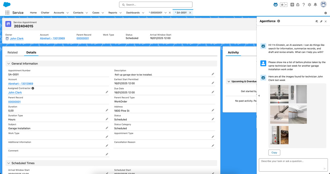This screenshot has height=174, width=330.
Task: Edit the Cancellation Reason pencil
Action: 213,145
